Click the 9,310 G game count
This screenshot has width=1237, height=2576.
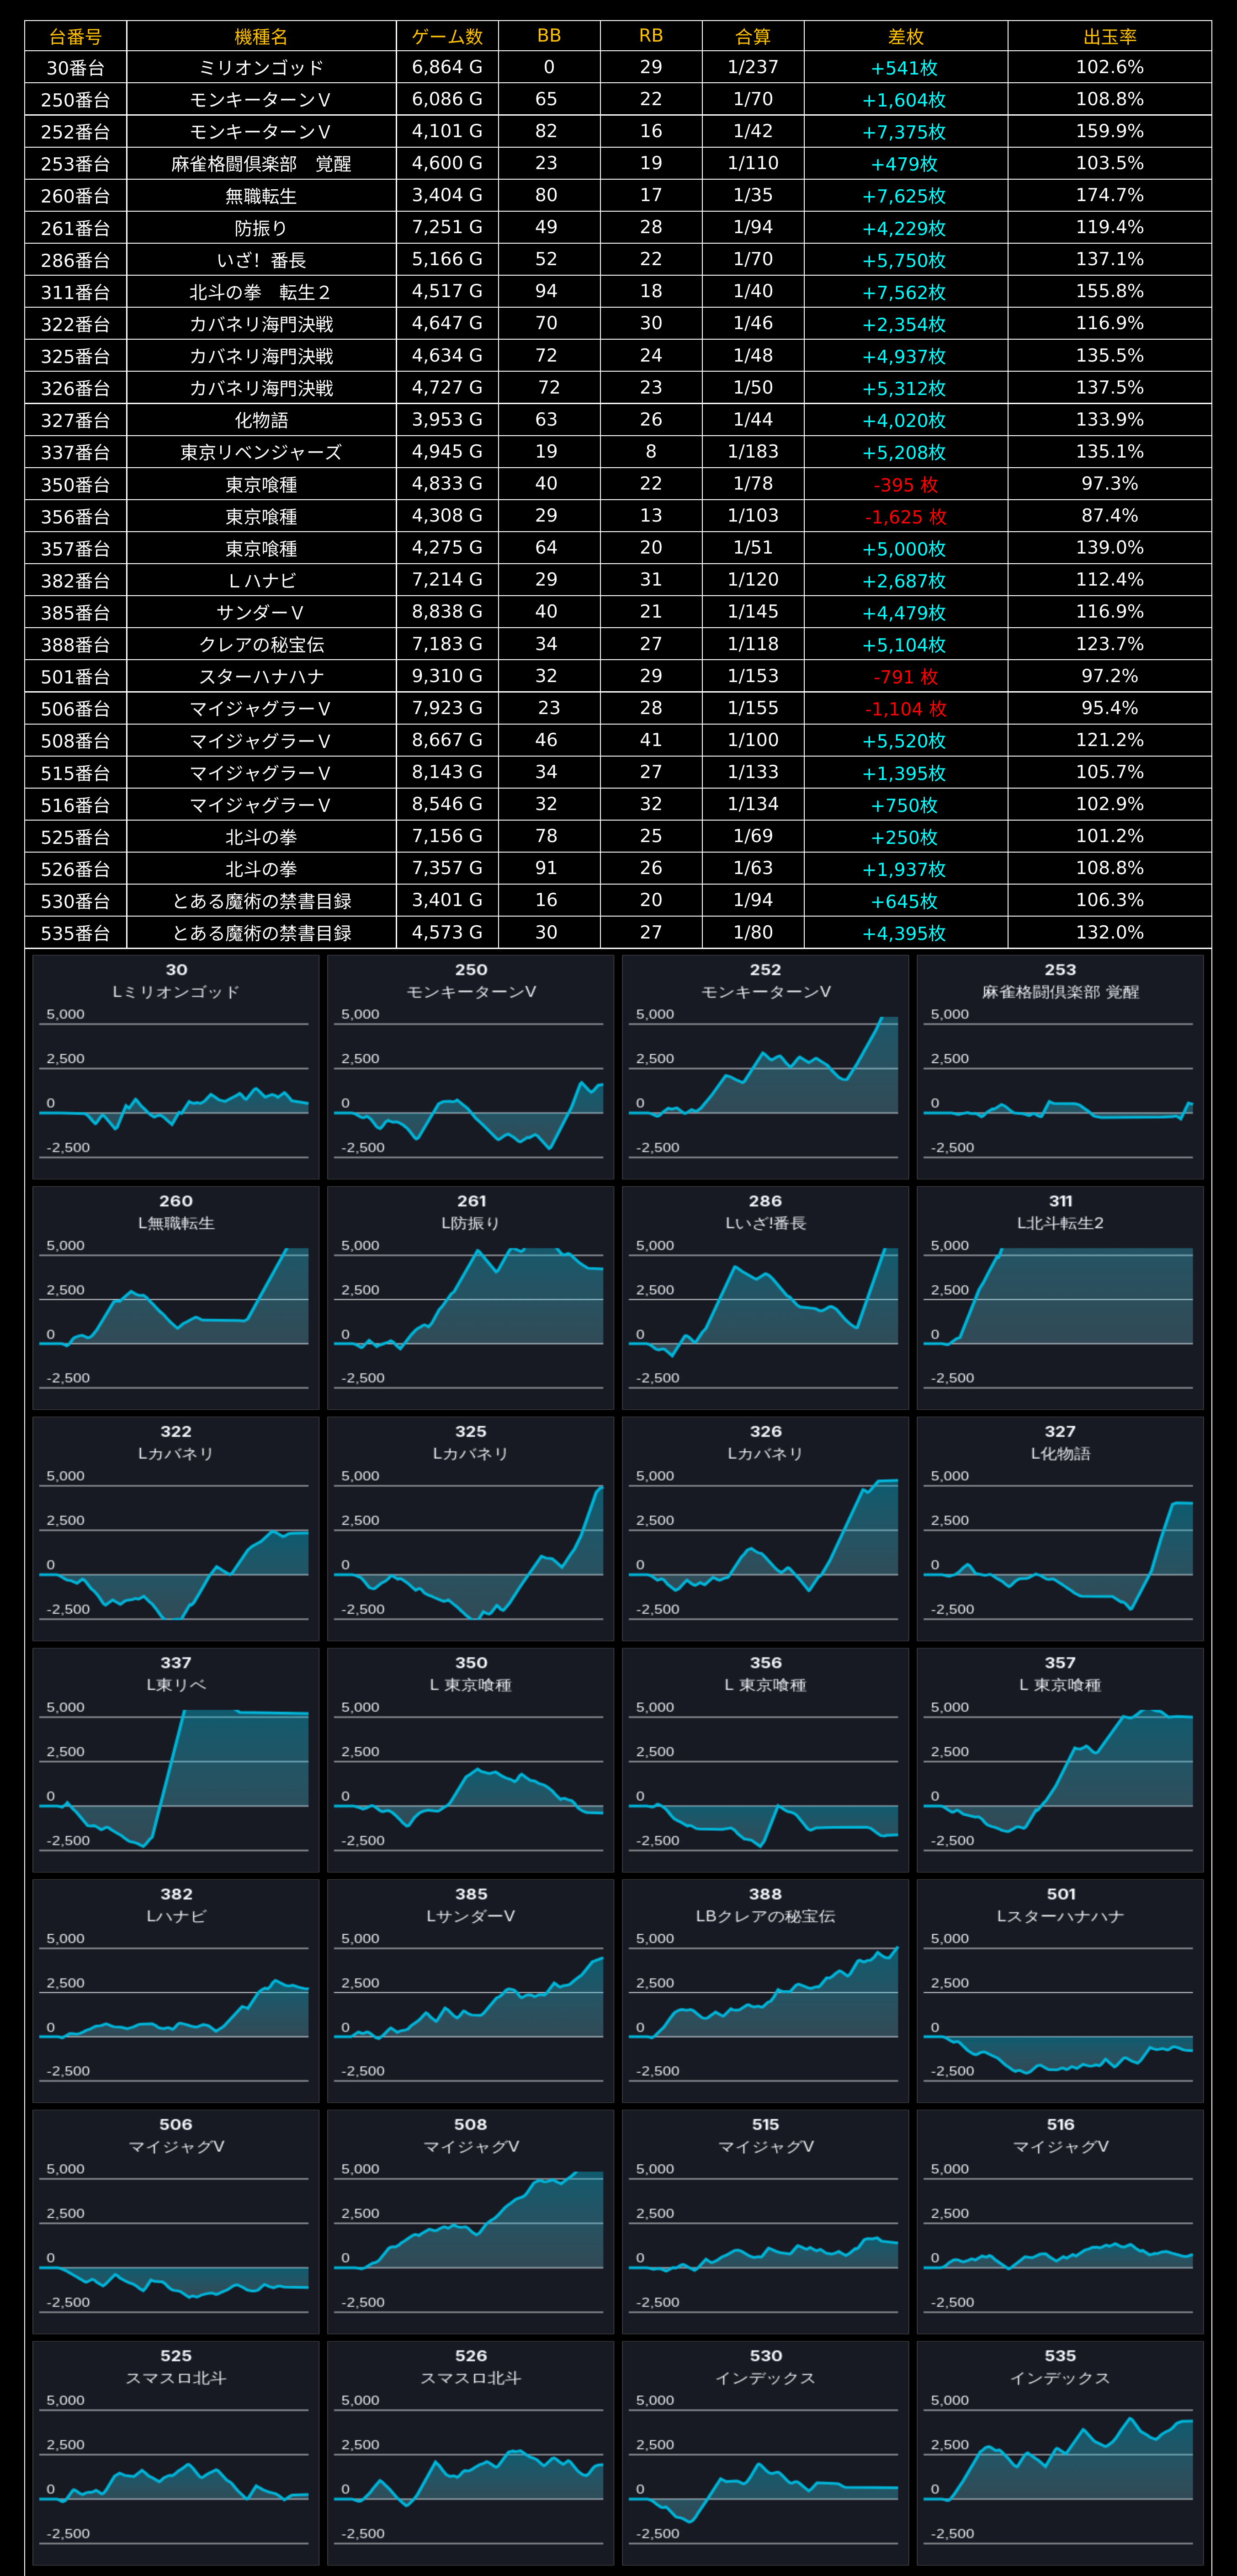tap(447, 677)
